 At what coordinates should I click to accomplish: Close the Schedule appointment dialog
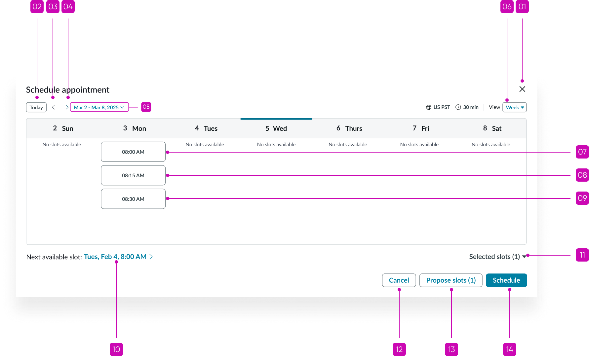pyautogui.click(x=522, y=89)
